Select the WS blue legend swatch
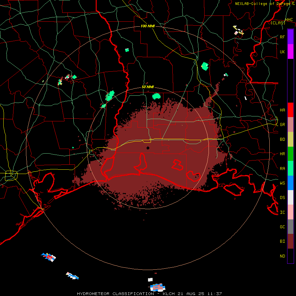This screenshot has height=296, width=296. click(290, 183)
